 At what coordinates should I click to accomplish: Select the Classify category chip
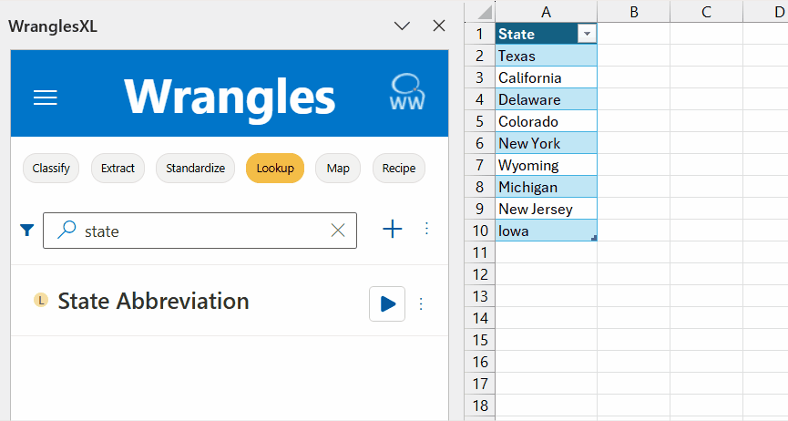coord(51,169)
